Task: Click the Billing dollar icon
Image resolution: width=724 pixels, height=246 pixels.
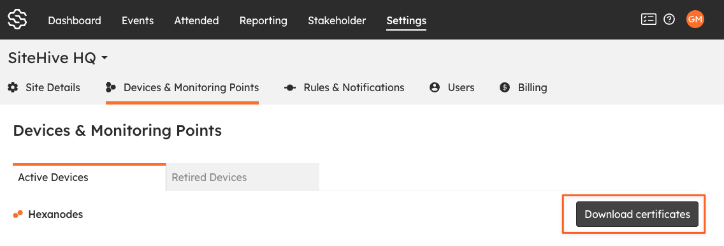Action: pos(505,87)
